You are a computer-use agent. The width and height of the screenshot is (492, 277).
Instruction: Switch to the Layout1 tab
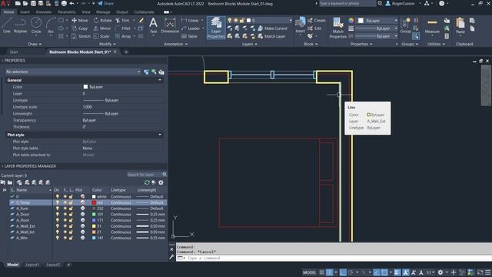coord(32,265)
